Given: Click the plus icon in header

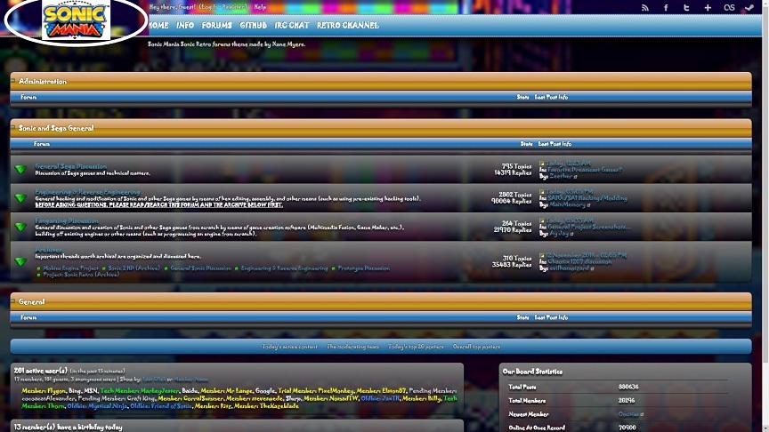Looking at the screenshot, I should 708,8.
